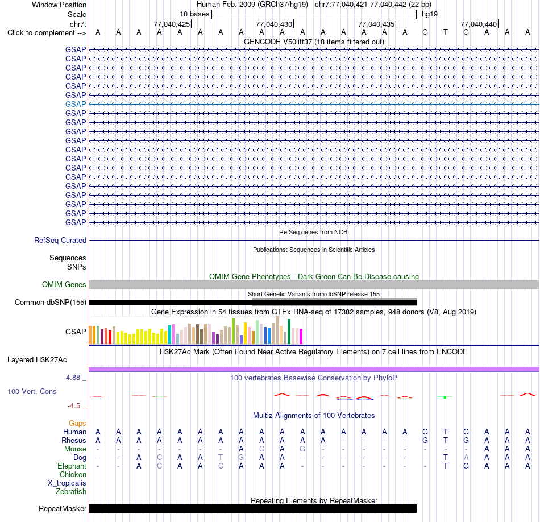Click 'Multiz Alignments of 100 Vertebrates' title

coord(314,416)
